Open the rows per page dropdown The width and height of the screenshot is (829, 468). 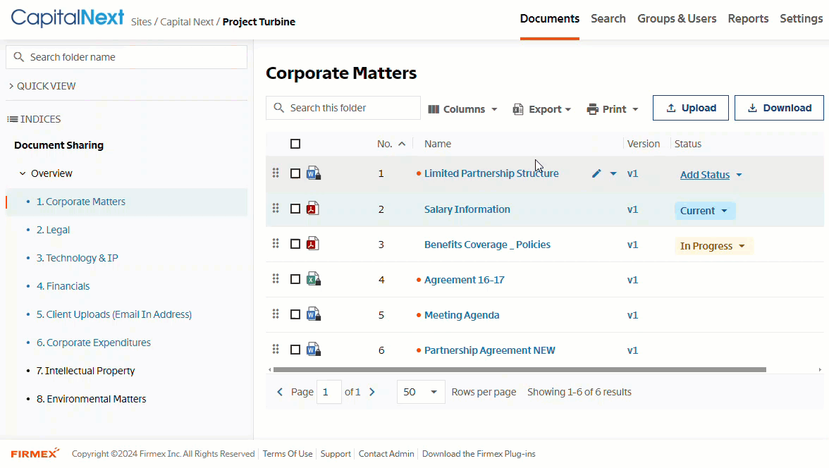(421, 392)
